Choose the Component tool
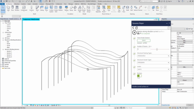This screenshot has height=109, width=194. [x=24, y=8]
